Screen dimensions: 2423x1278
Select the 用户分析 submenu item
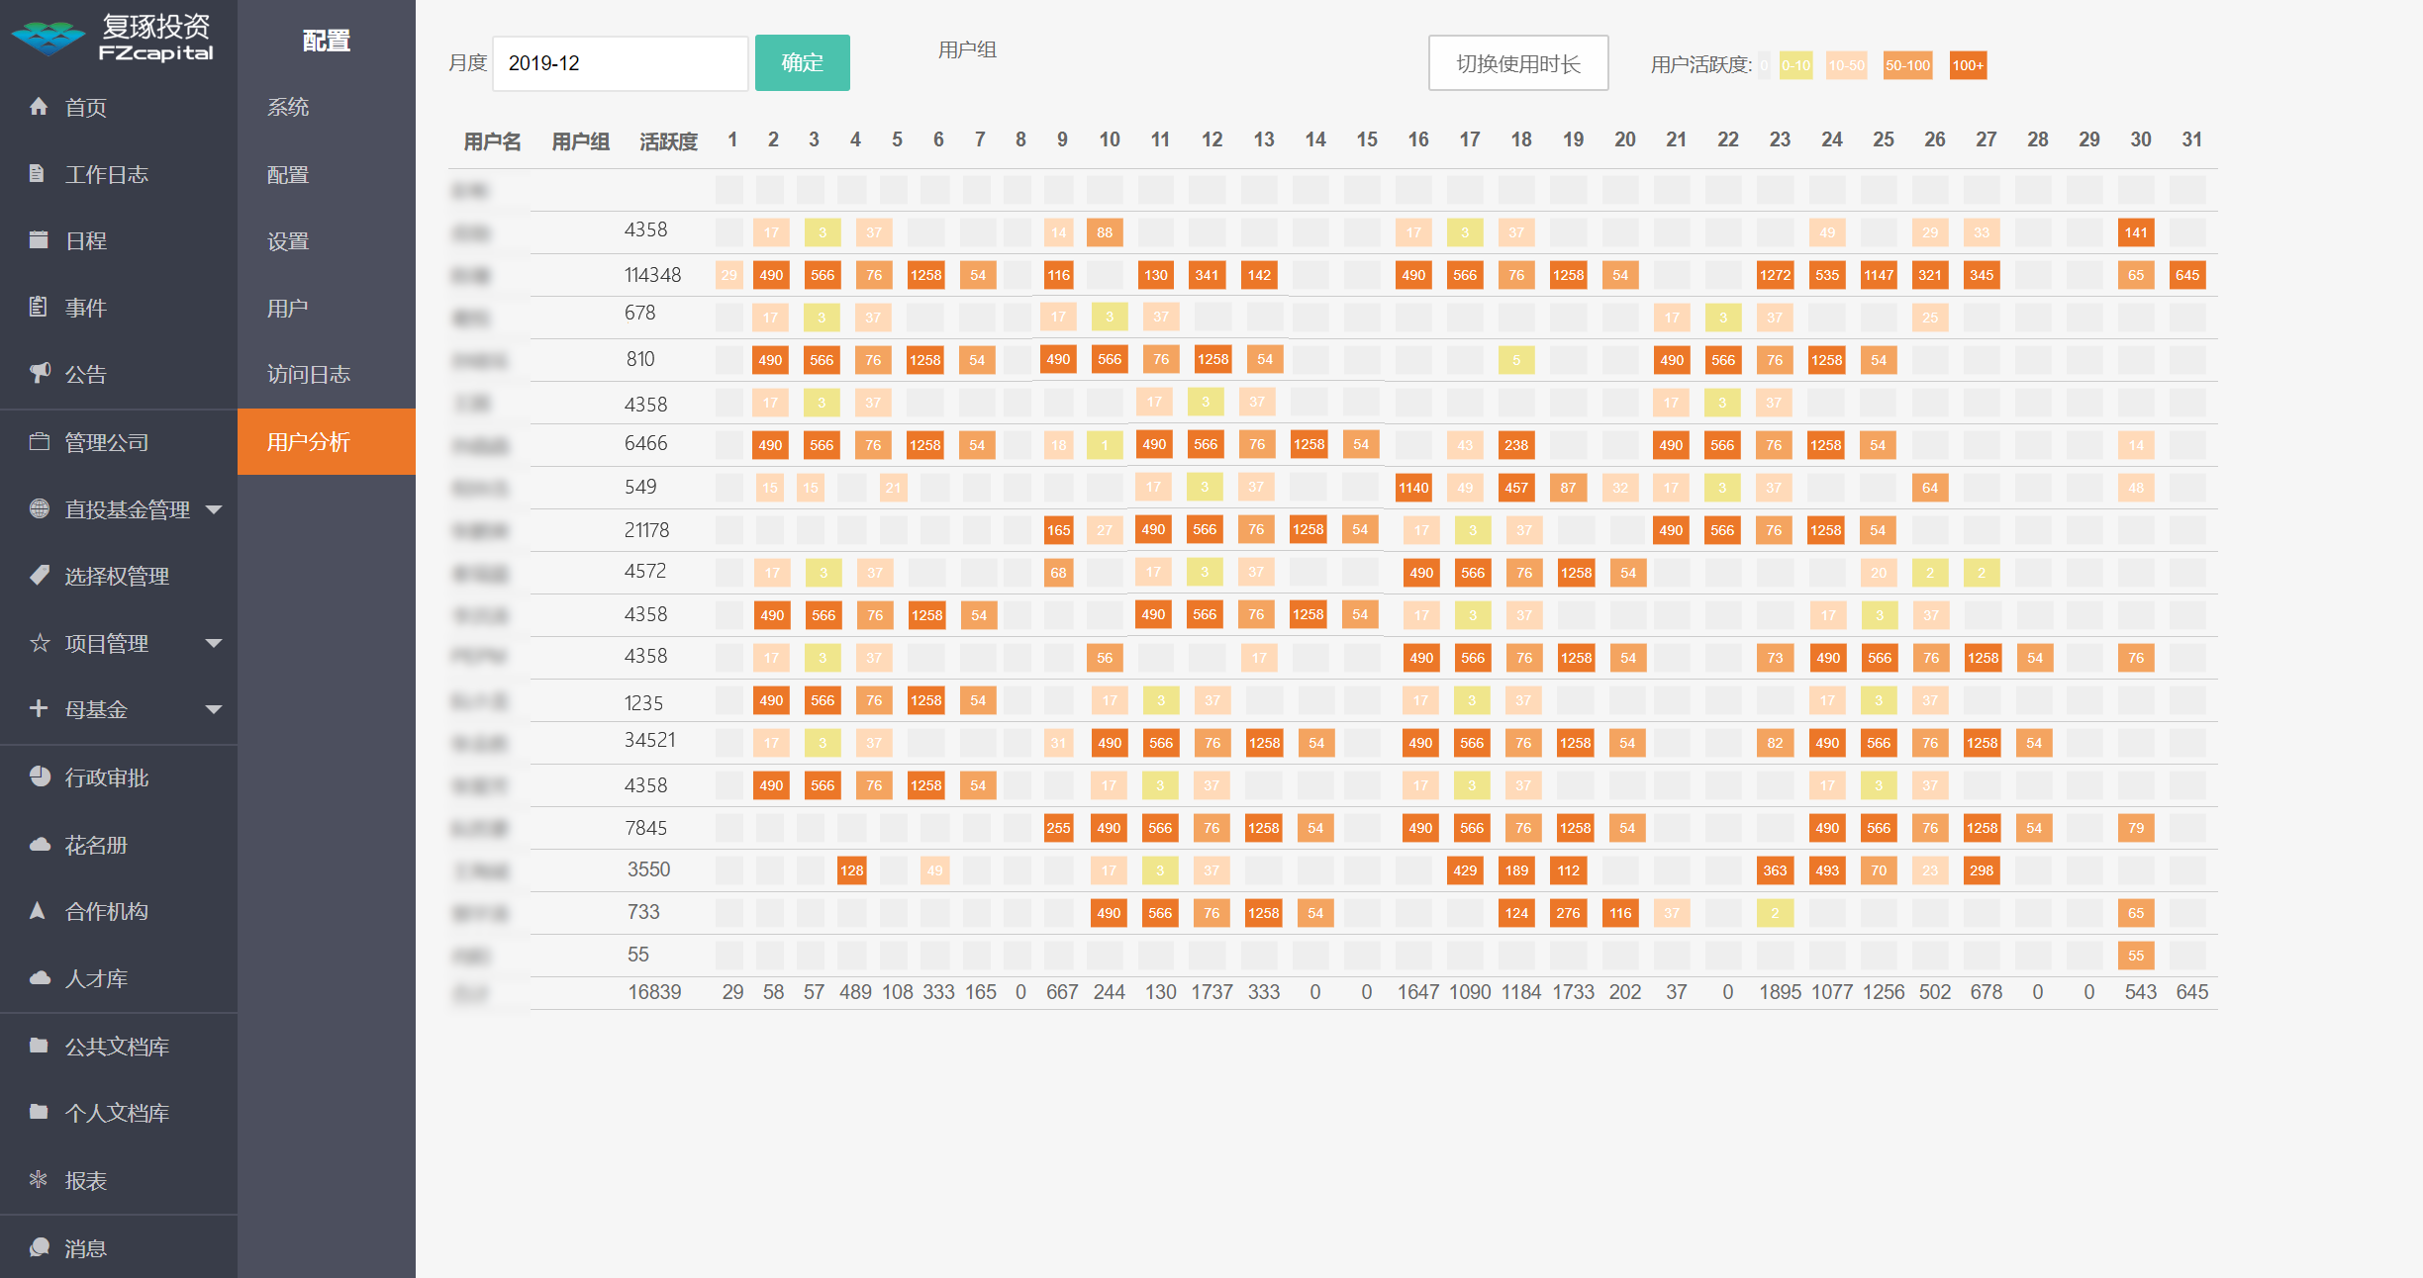[x=327, y=441]
